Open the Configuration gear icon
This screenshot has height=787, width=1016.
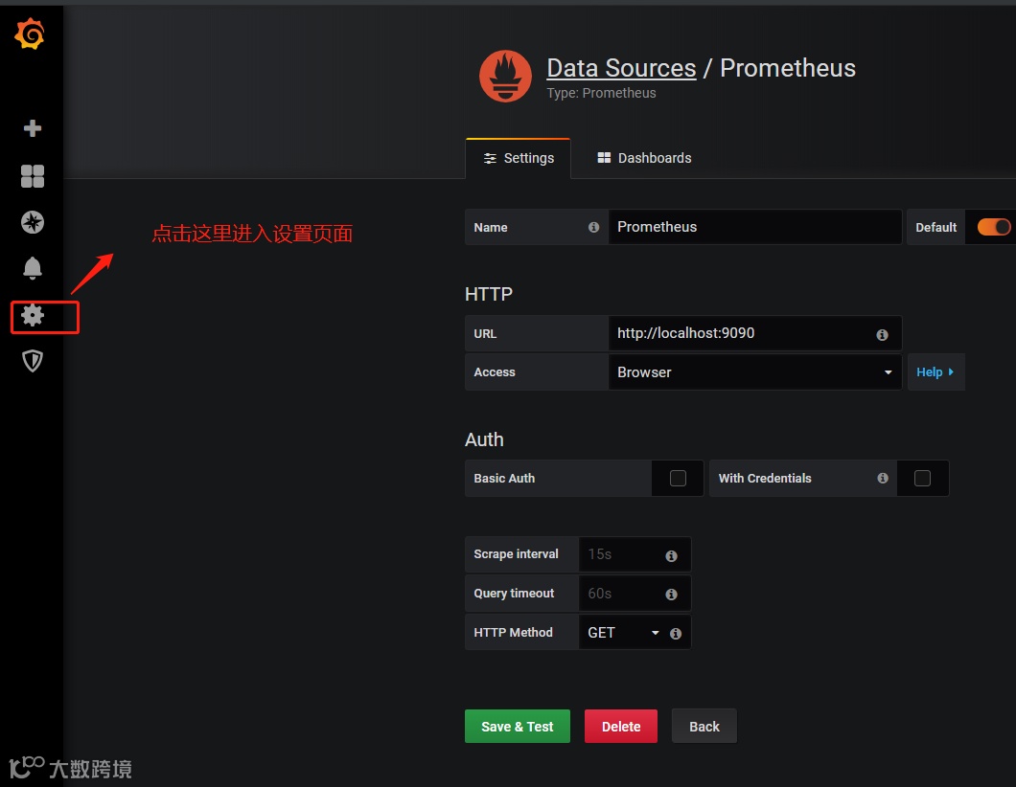[33, 315]
